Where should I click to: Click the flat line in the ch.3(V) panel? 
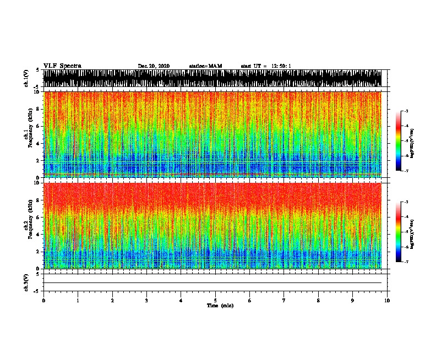pyautogui.click(x=212, y=283)
